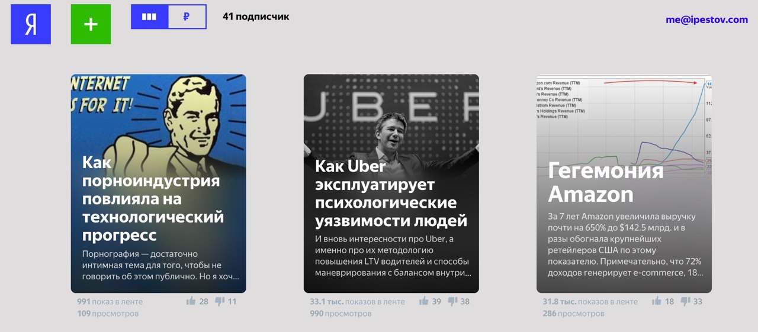This screenshot has height=332, width=758.
Task: Click thumbs up icon under the Uber article
Action: 424,301
